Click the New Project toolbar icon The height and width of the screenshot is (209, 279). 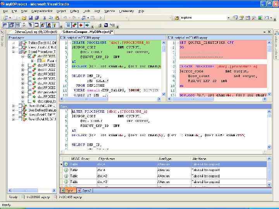tap(5, 18)
